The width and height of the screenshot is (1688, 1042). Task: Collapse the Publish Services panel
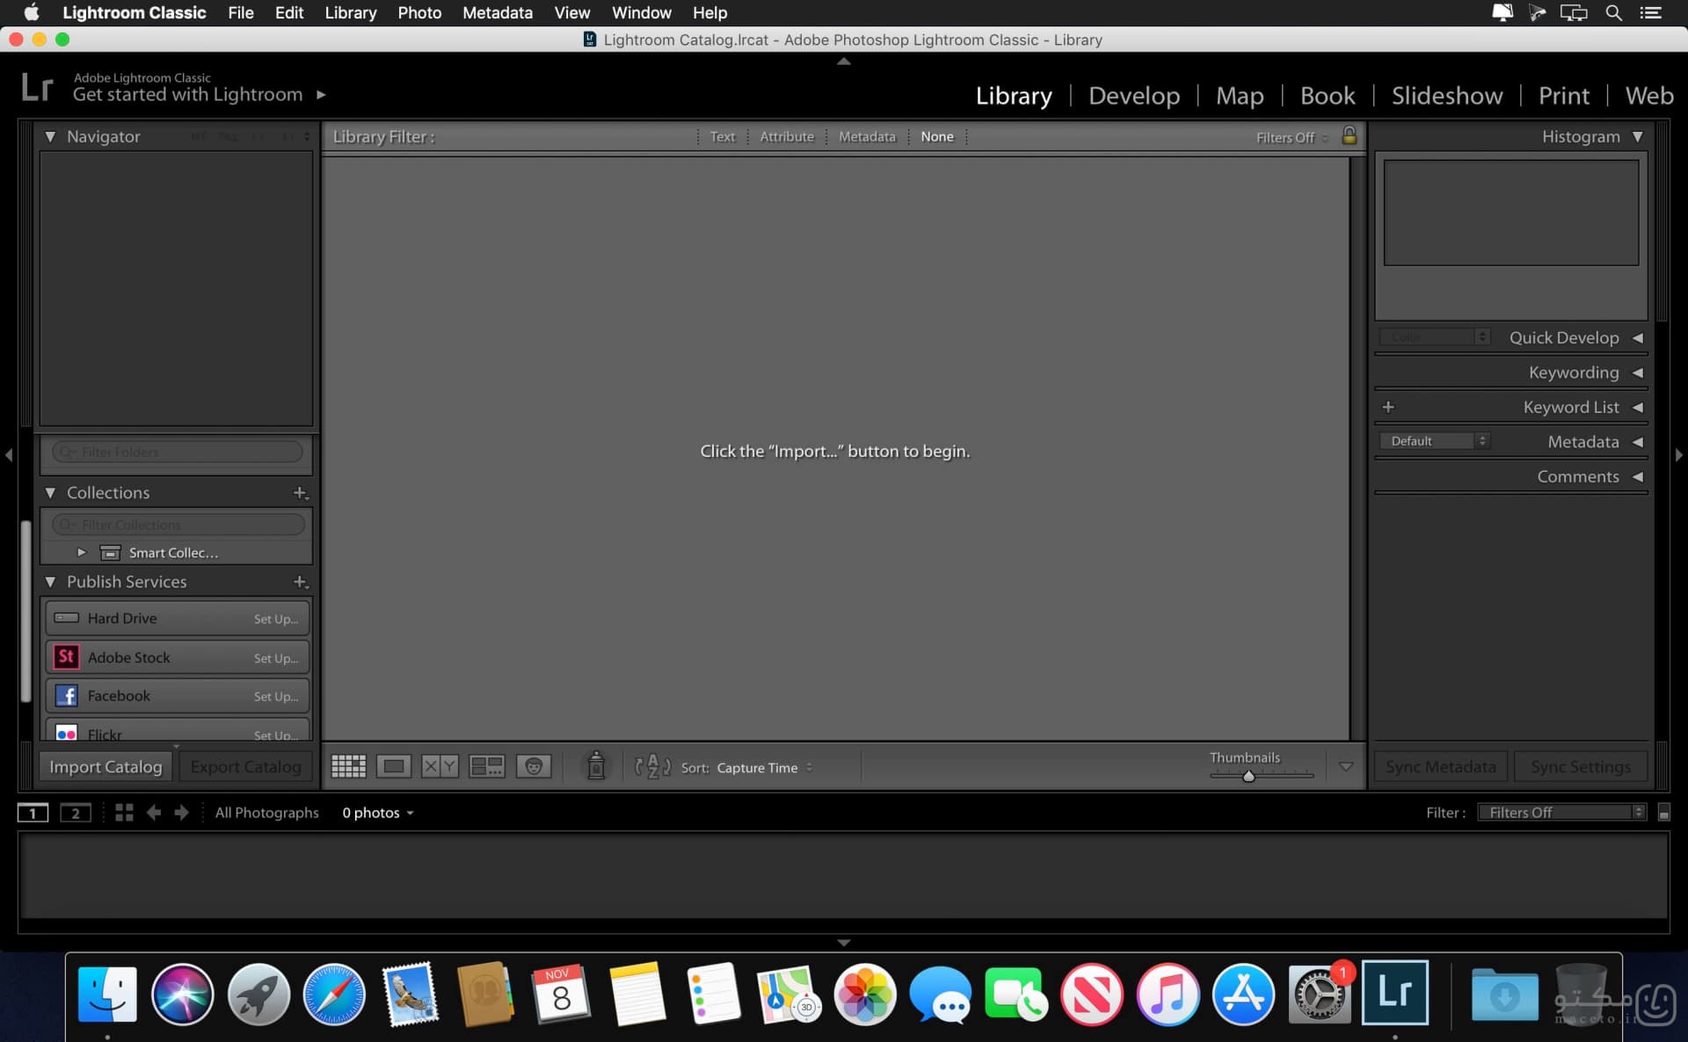tap(50, 582)
